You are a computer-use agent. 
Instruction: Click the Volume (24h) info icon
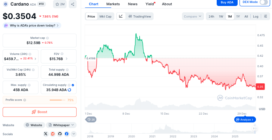coord(30,54)
